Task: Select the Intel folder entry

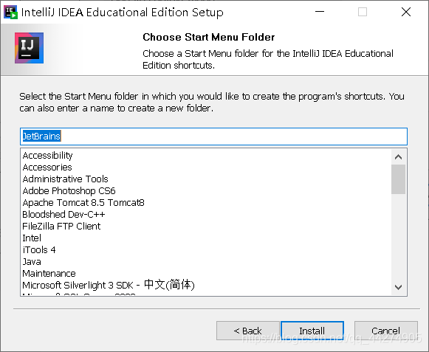Action: (x=32, y=238)
